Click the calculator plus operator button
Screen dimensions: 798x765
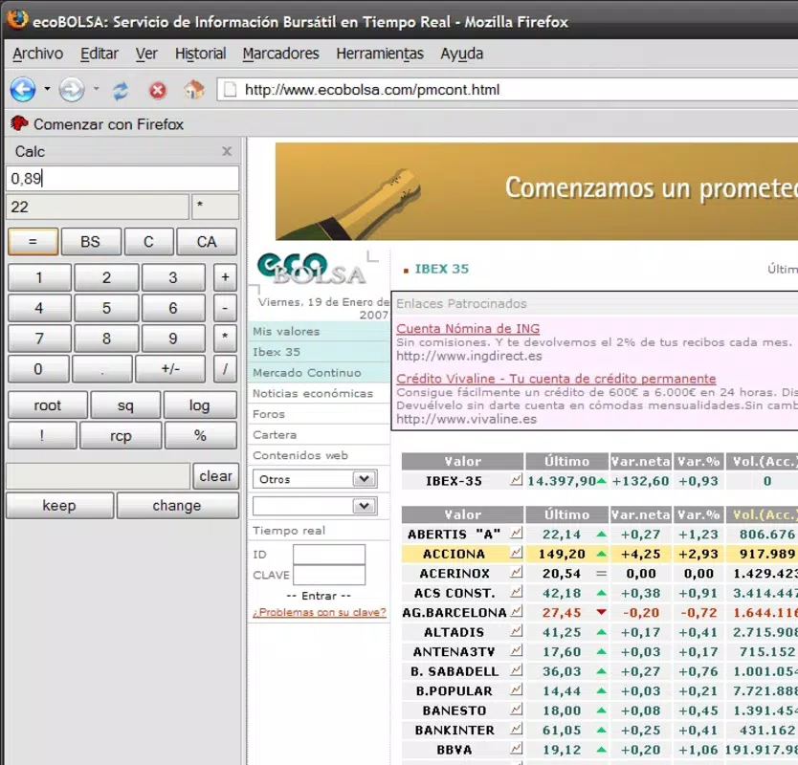pyautogui.click(x=225, y=277)
